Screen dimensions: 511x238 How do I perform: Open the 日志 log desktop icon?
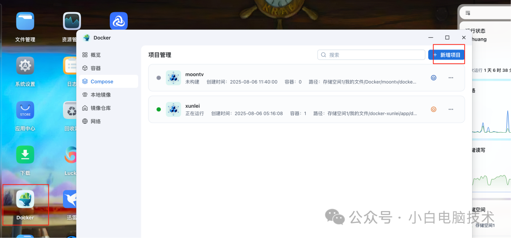point(70,66)
